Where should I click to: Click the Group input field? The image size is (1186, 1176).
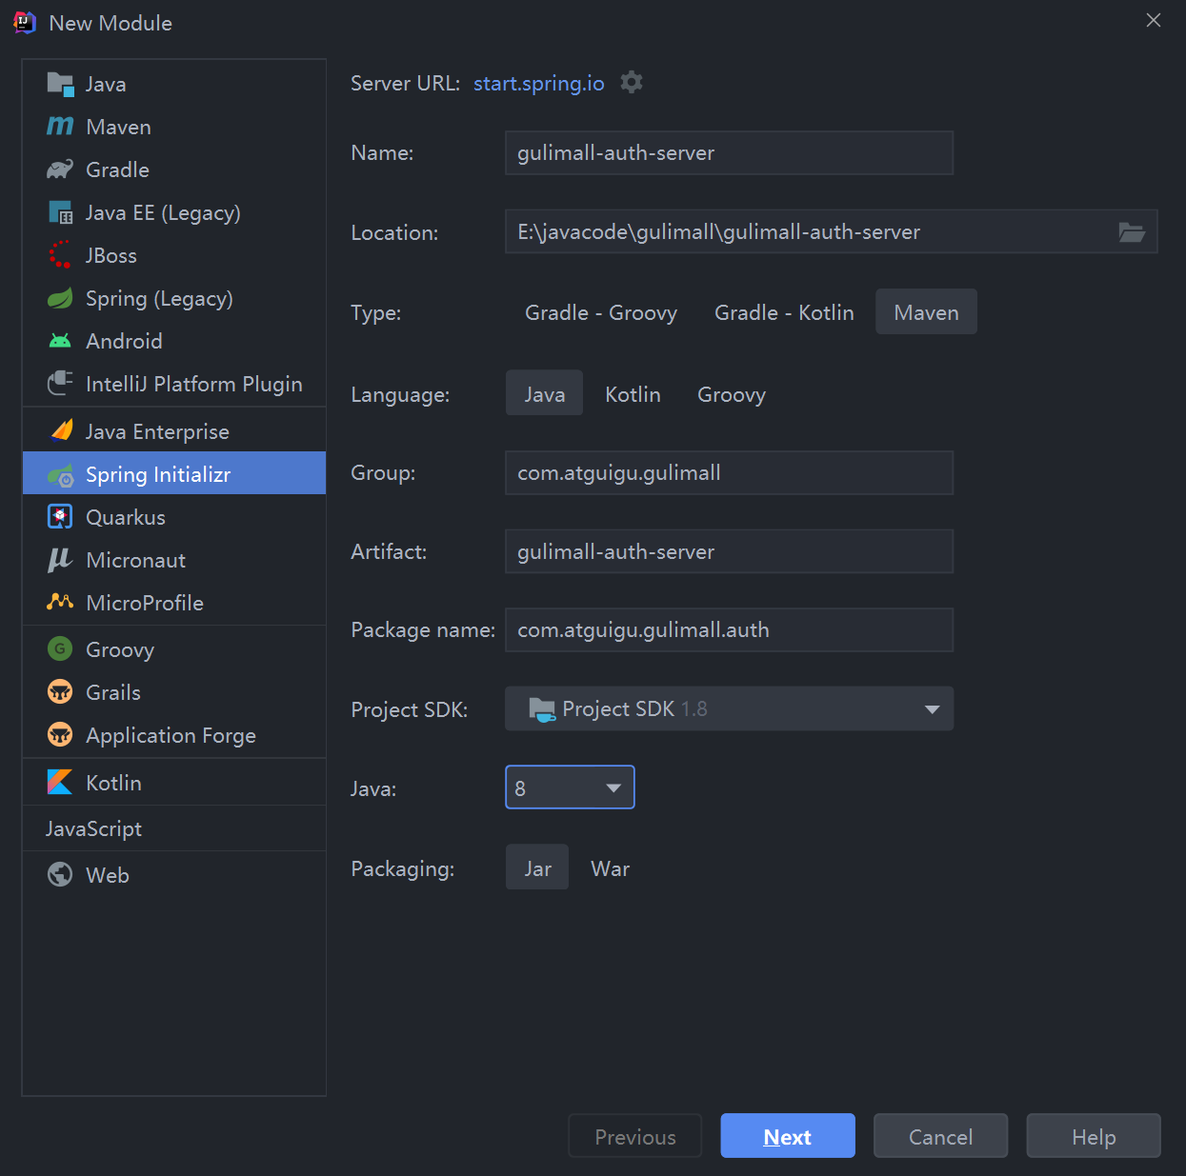(730, 472)
